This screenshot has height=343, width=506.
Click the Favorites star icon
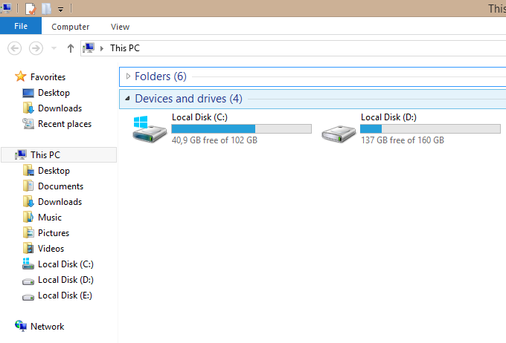(20, 76)
